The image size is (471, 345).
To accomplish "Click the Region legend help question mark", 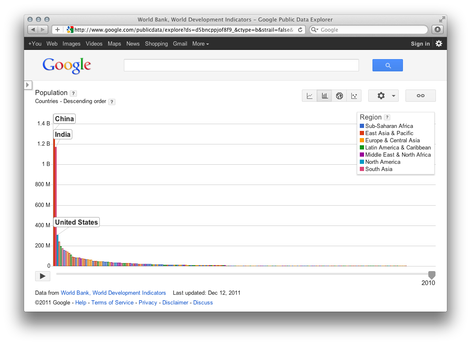I will click(x=387, y=117).
